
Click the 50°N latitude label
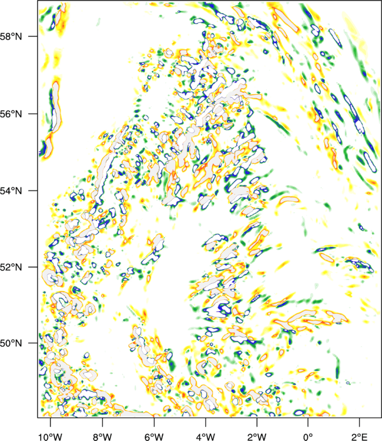[11, 343]
